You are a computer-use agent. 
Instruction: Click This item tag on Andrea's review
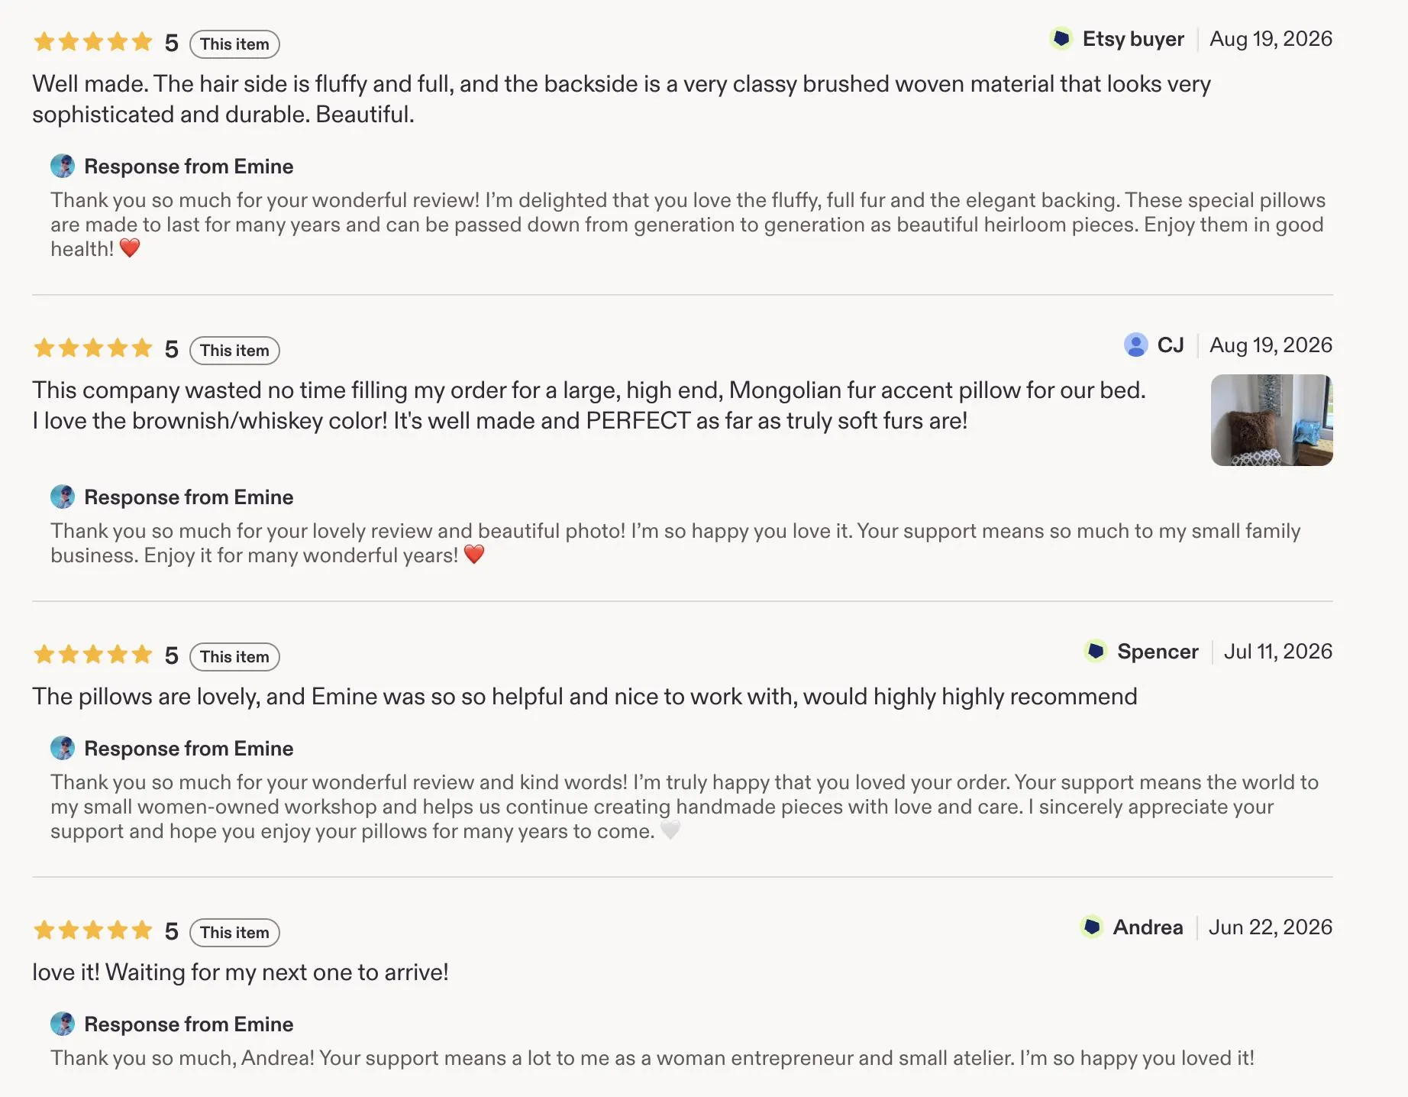pyautogui.click(x=234, y=932)
